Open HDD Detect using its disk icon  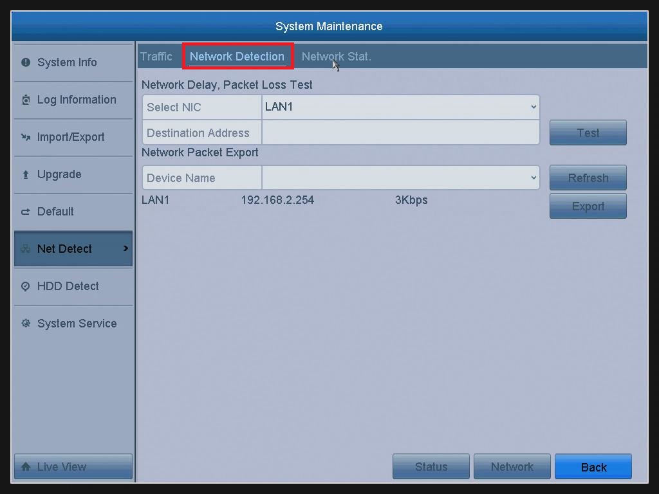point(26,286)
